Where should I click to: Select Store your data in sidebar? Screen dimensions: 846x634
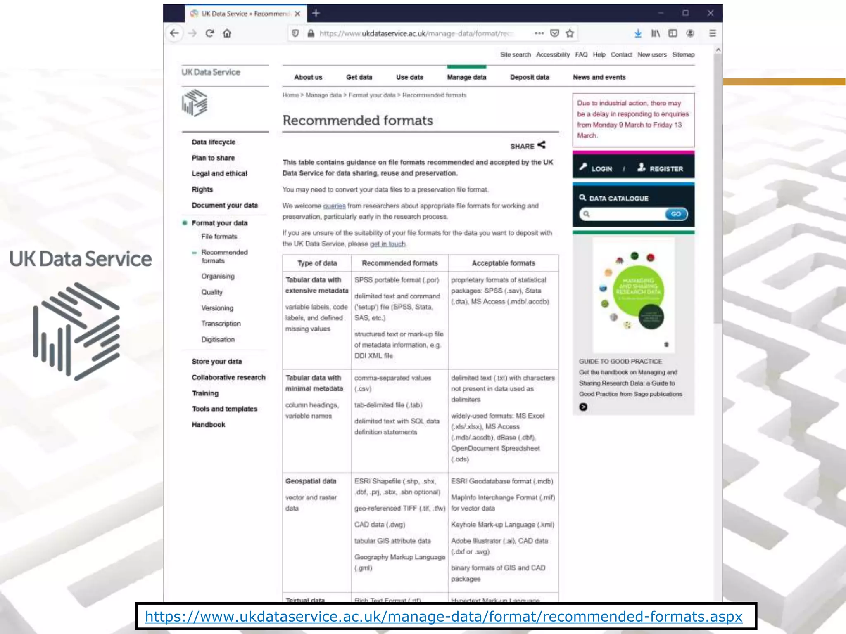(216, 362)
